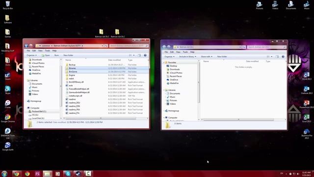Screen dimensions: 314x177
Task: Click New folder in the Batman AA DLC window
Action: click(x=222, y=57)
